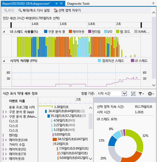
Task: Expand the 레이아웃(31) event
Action: (x=6, y=149)
